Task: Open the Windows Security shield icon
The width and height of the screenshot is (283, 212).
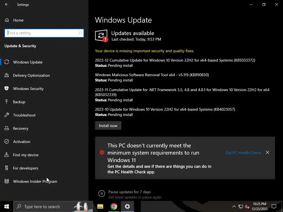Action: [7, 89]
